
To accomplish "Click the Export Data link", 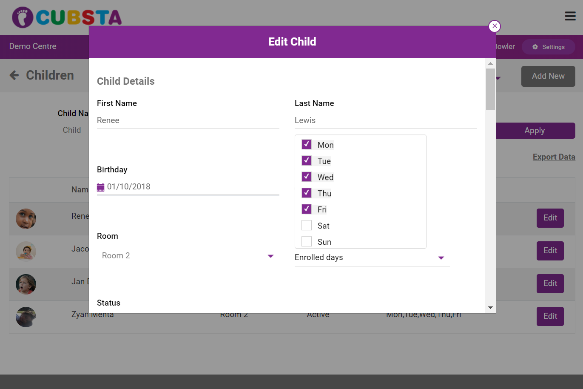I will (x=554, y=157).
